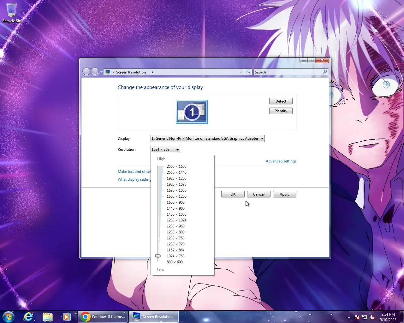Expand arrow after Screen Resolution breadcrumb
This screenshot has width=404, height=323.
pos(152,72)
